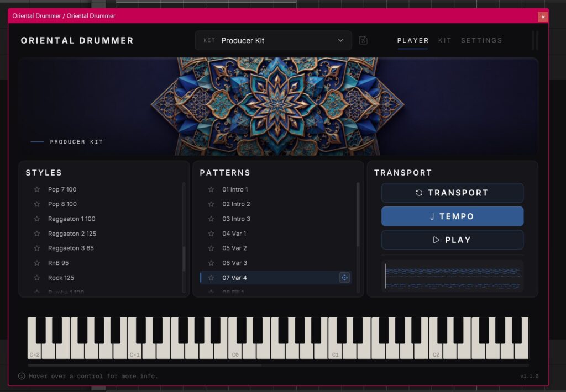Open the Producer Kit dropdown
The image size is (566, 392).
273,40
